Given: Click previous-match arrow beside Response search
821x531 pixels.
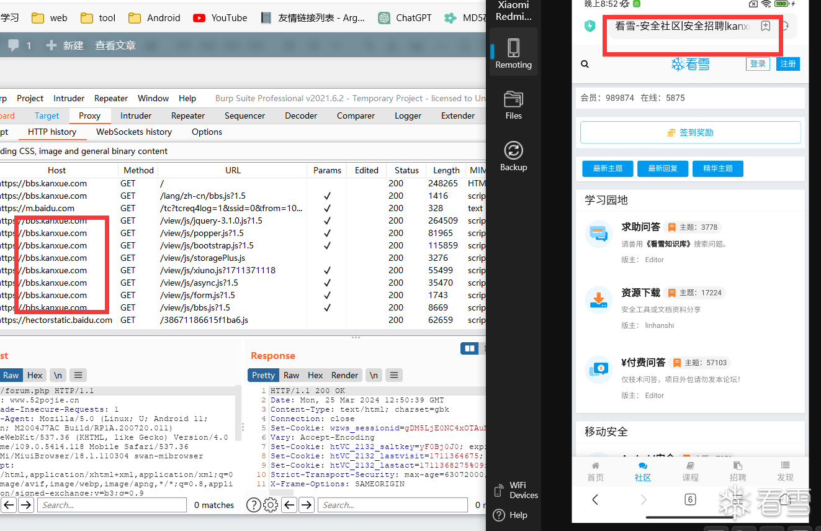Looking at the screenshot, I should pos(289,505).
